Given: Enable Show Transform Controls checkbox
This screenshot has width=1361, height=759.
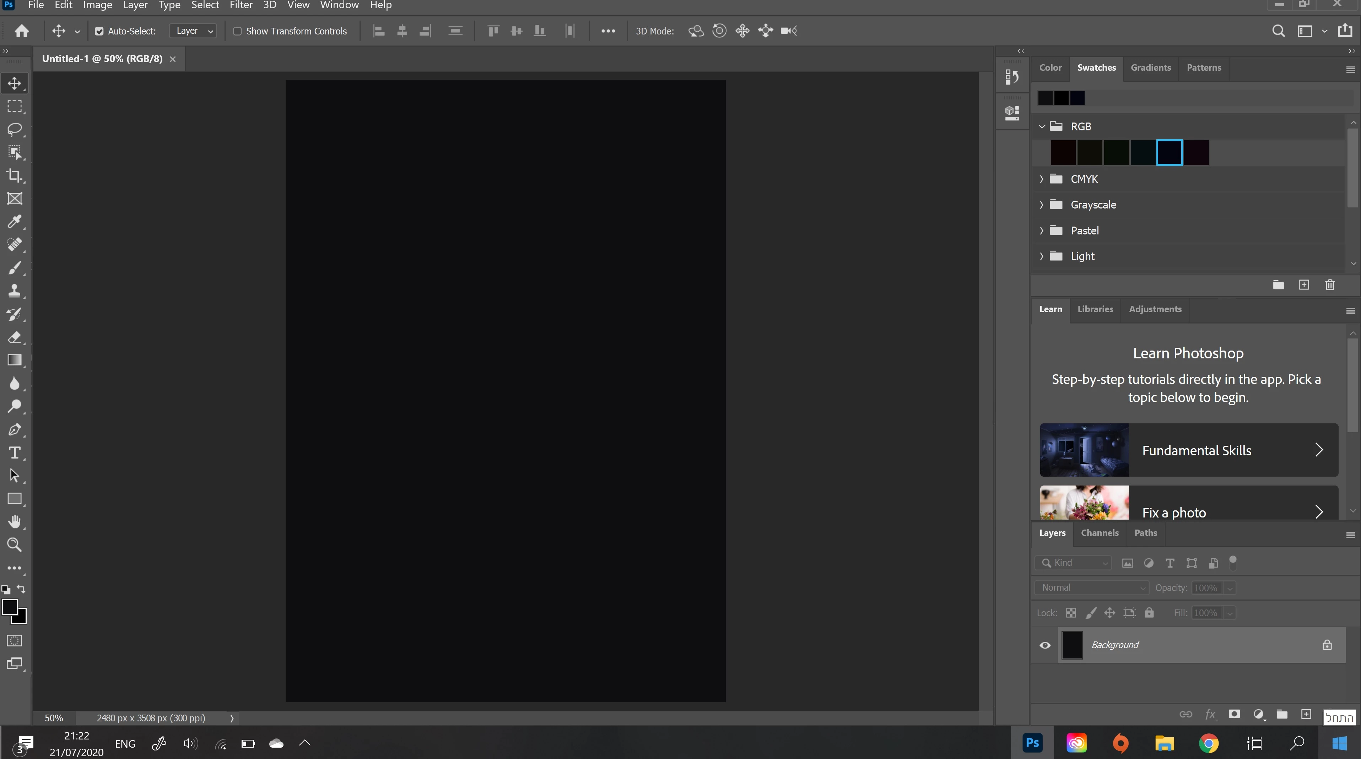Looking at the screenshot, I should coord(238,31).
